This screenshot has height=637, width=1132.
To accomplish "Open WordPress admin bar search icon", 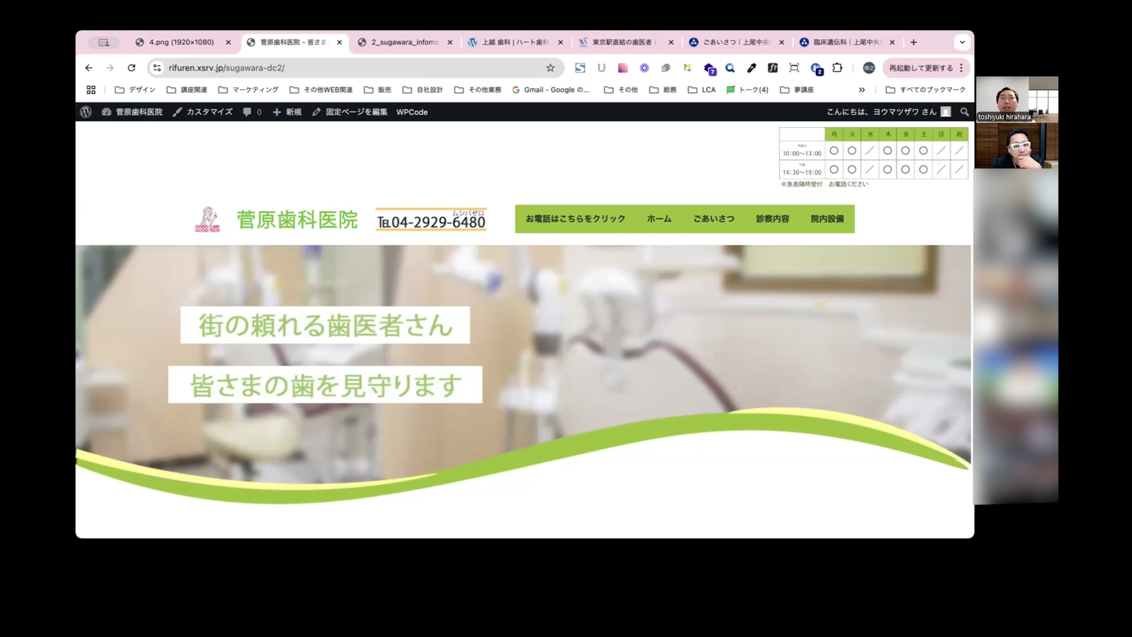I will click(965, 111).
